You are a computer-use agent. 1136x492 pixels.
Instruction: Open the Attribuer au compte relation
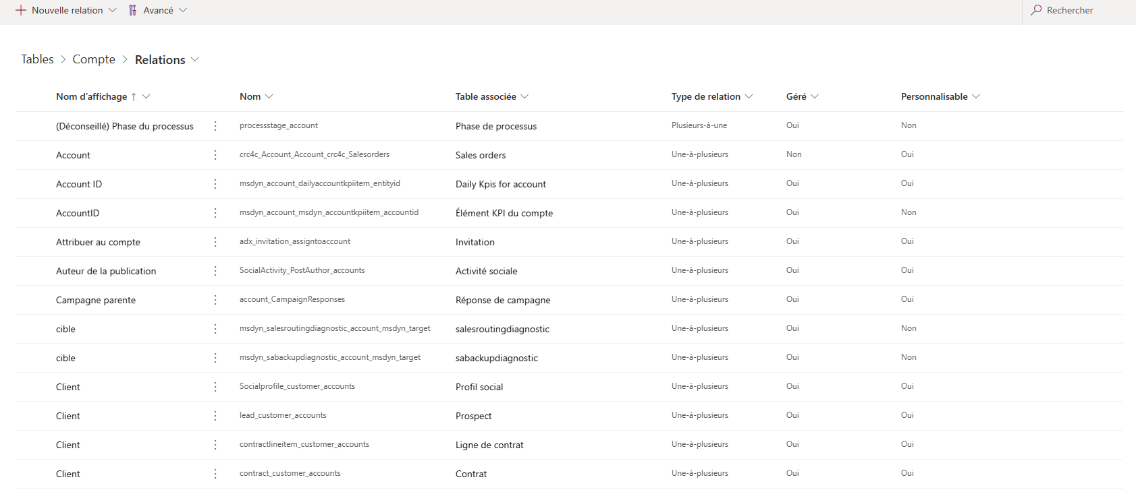98,242
